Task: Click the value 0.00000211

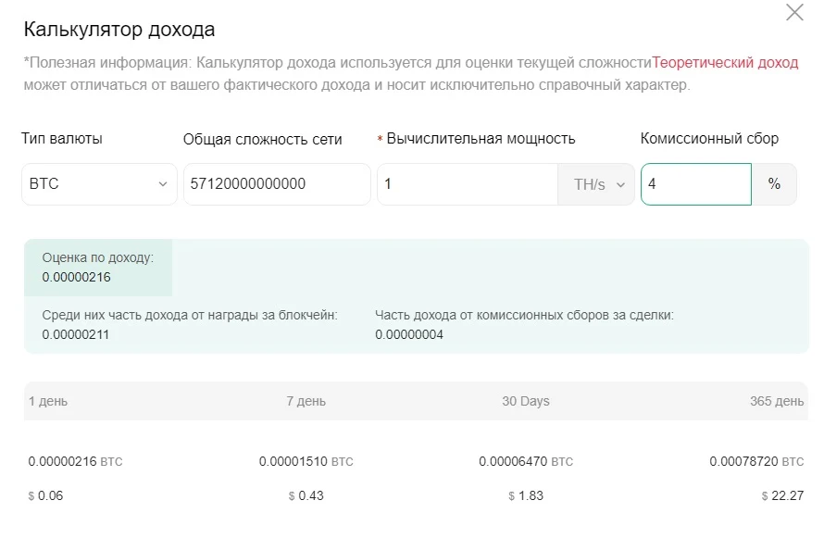Action: 76,334
